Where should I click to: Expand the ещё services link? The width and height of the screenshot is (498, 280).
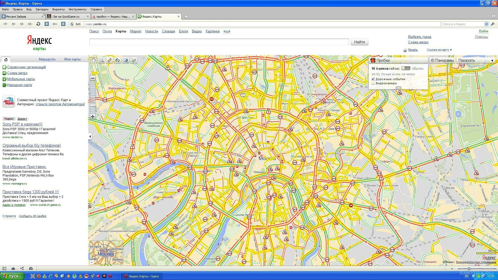(x=227, y=31)
